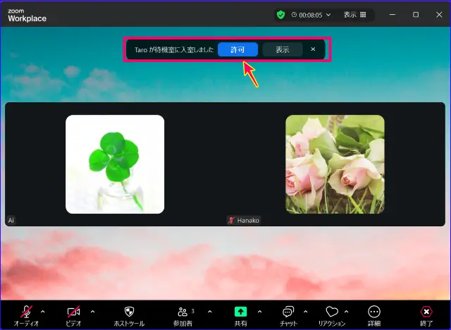Turn on camera with ビデオ icon

(x=73, y=312)
